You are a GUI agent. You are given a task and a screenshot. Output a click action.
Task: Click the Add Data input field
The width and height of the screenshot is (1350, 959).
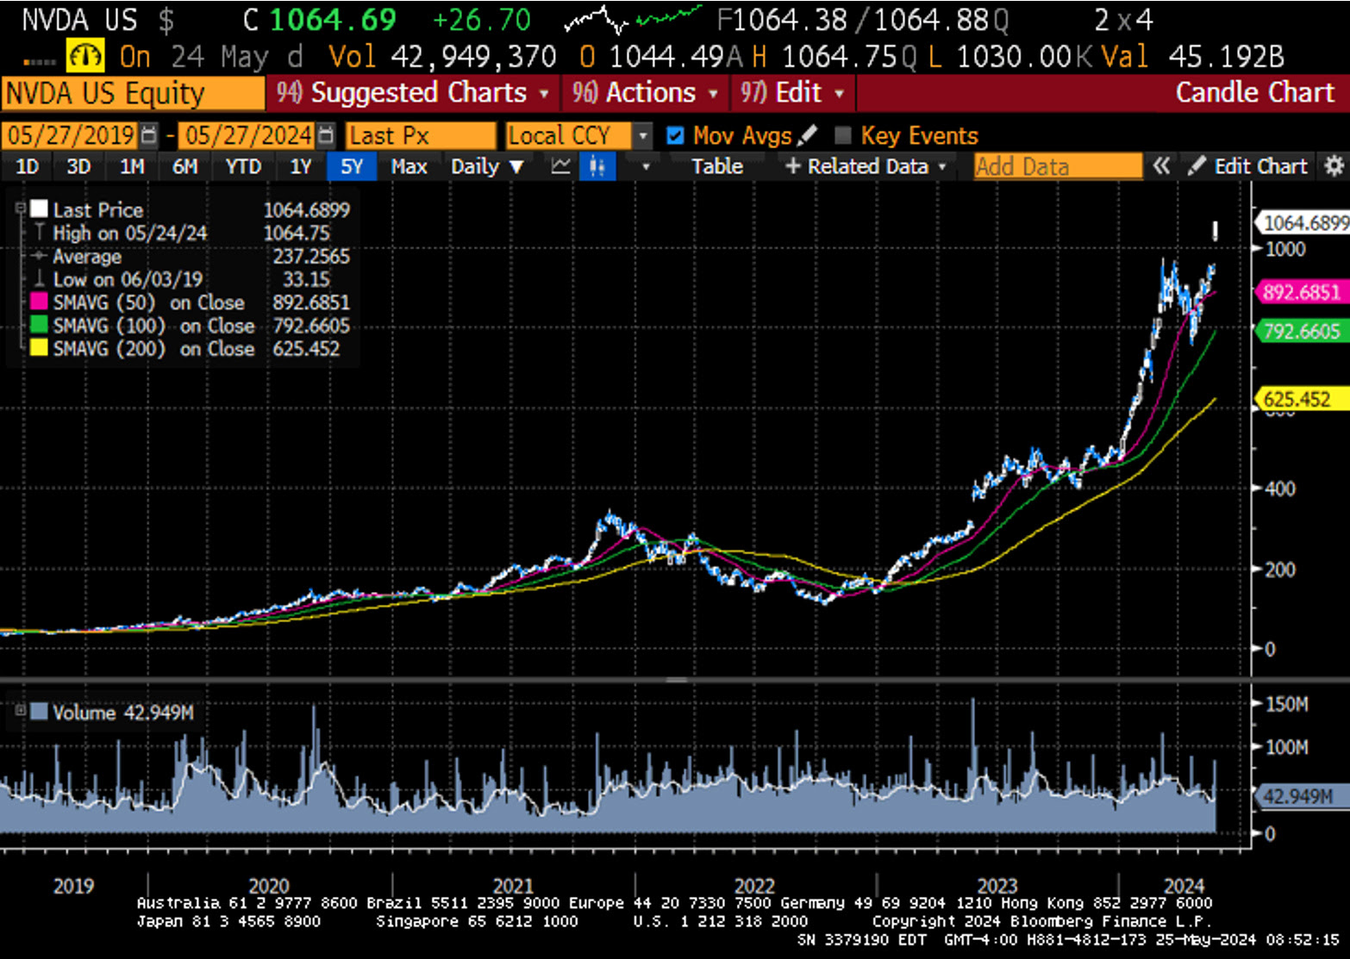tap(1058, 166)
